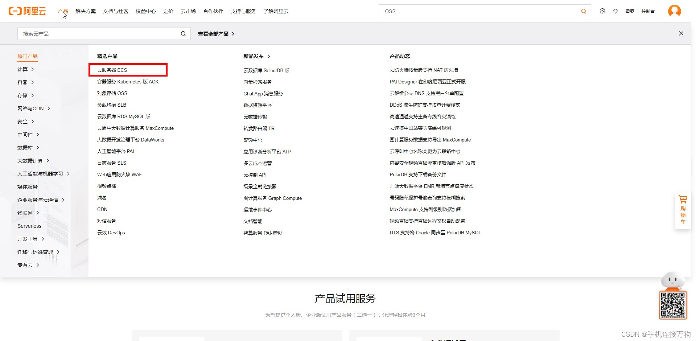The width and height of the screenshot is (696, 341).
Task: Open Web应用防火墙 WAF
Action: point(119,174)
